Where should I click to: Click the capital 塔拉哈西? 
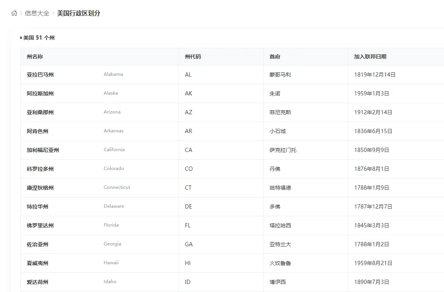tap(280, 226)
